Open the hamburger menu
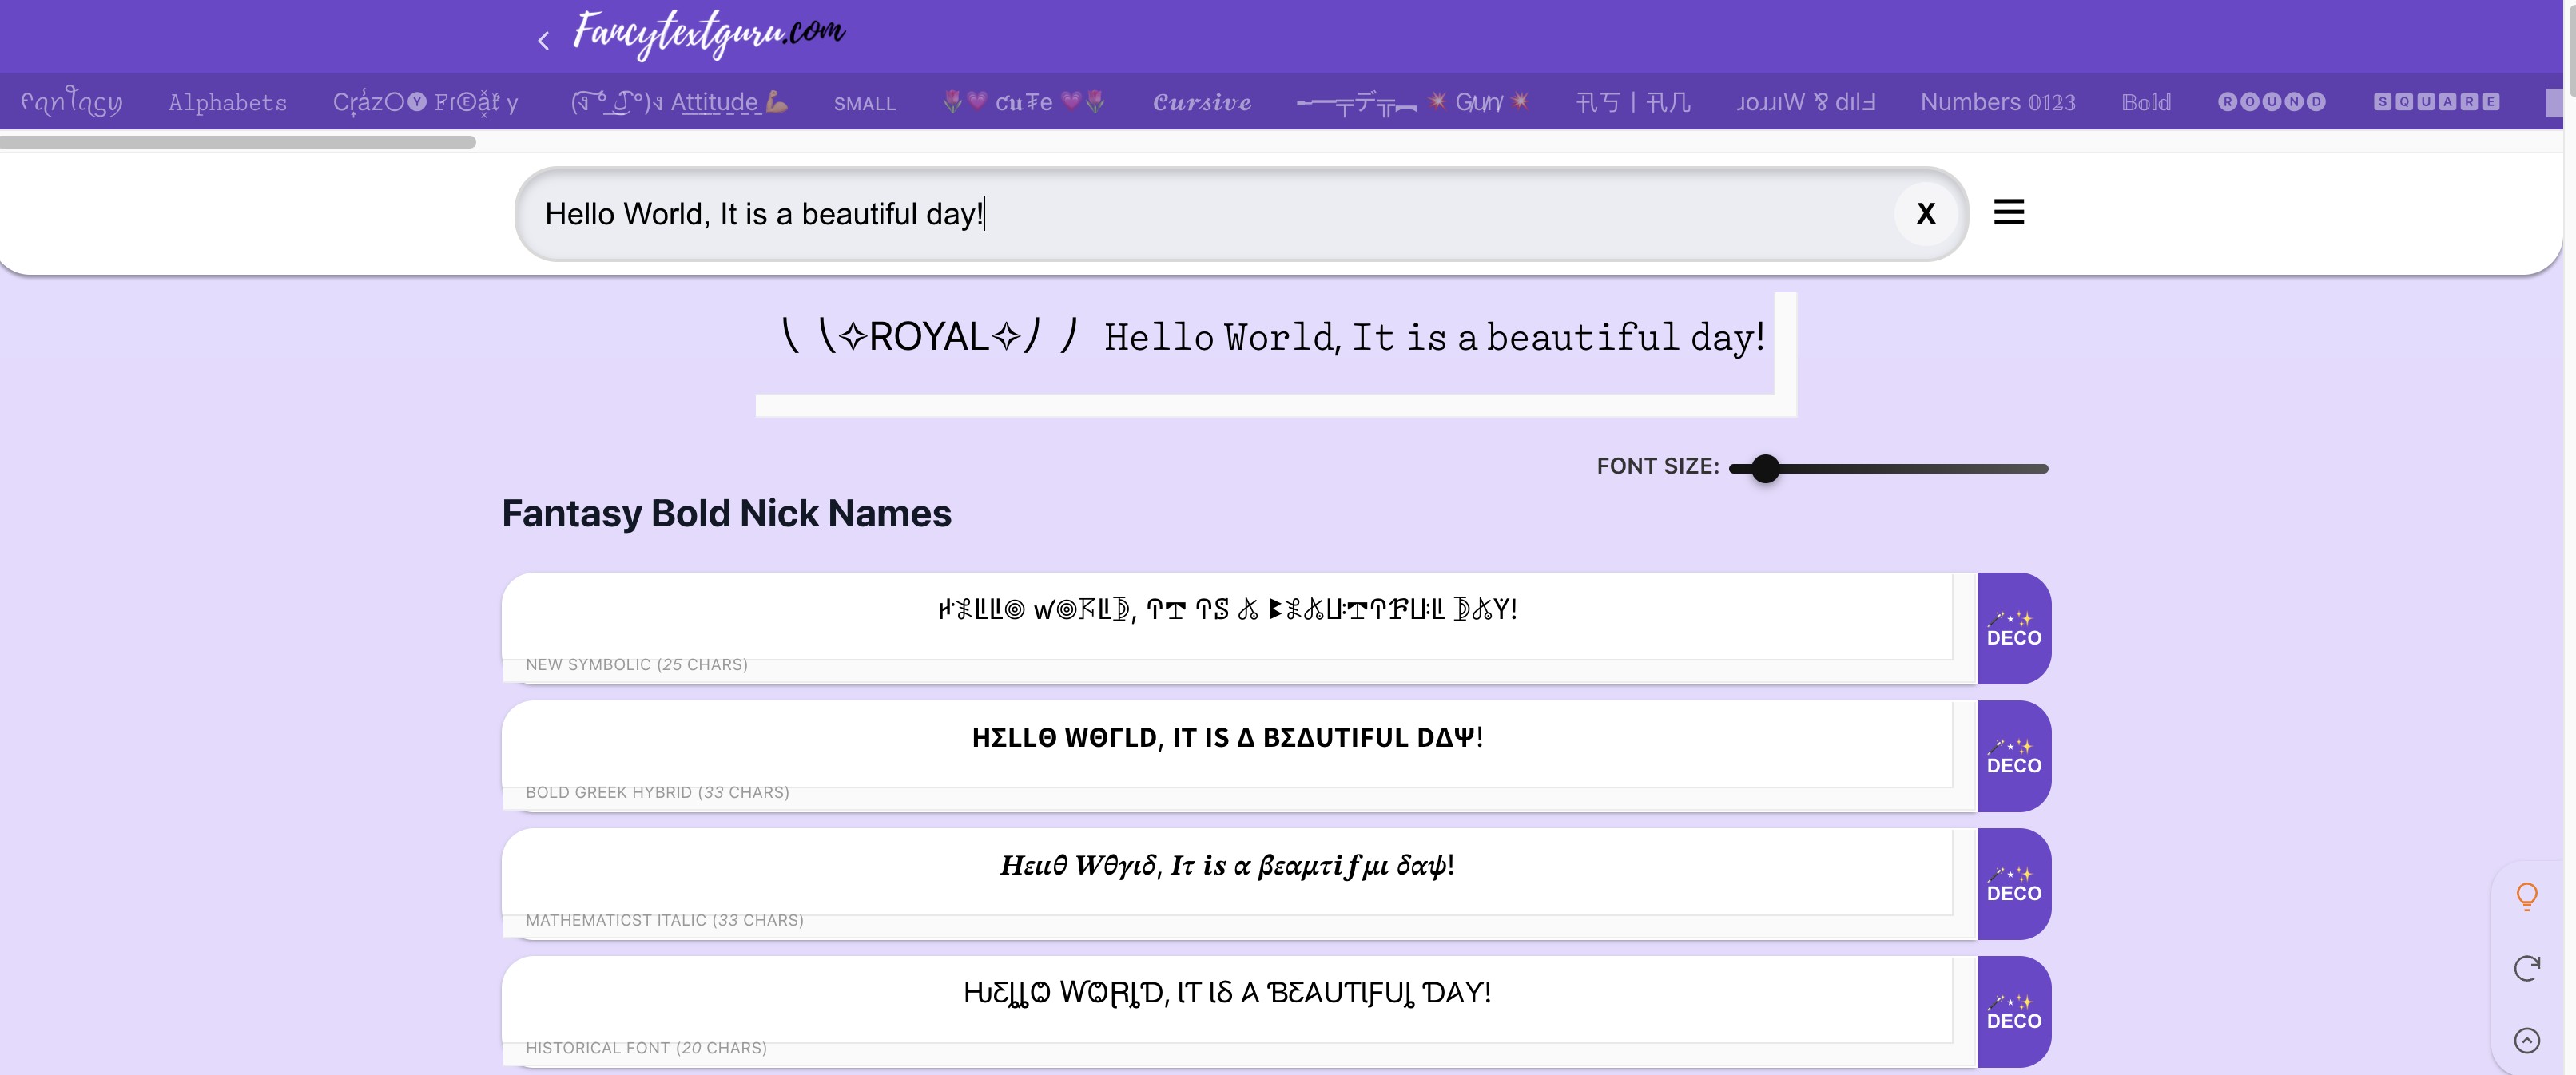The height and width of the screenshot is (1075, 2576). 2009,212
